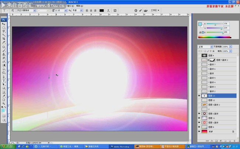Click the 开始 Start button
This screenshot has width=240, height=149.
[x=6, y=146]
